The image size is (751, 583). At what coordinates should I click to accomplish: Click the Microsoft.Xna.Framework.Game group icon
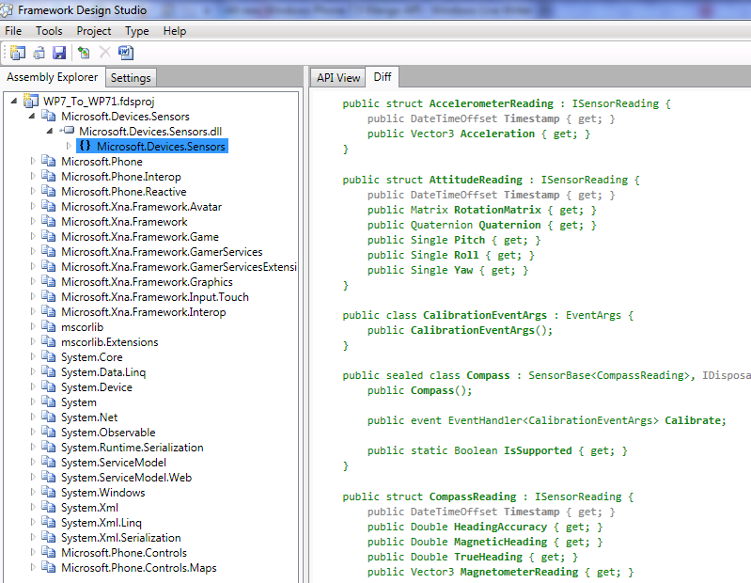tap(48, 236)
